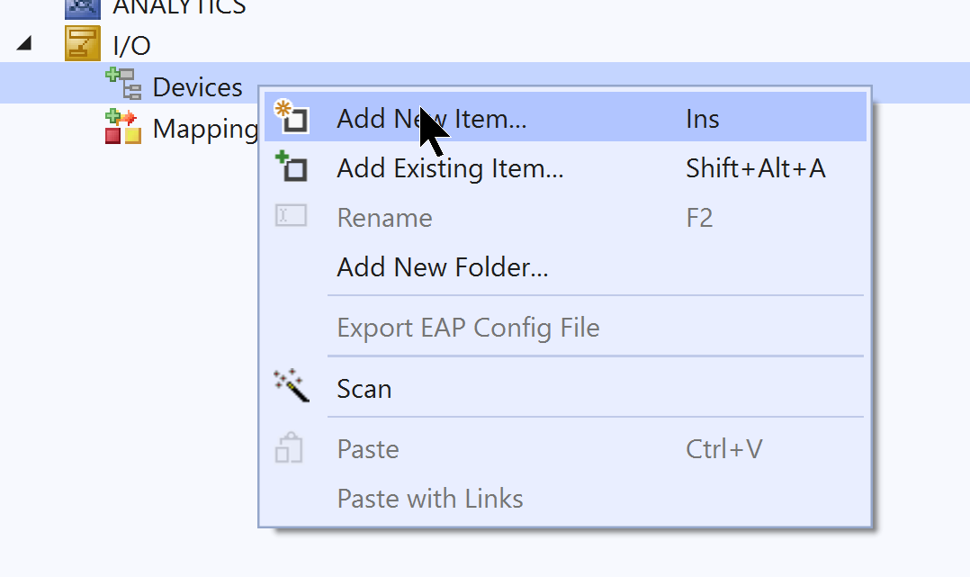Click the Devices tree node icon
This screenshot has height=577, width=970.
123,84
